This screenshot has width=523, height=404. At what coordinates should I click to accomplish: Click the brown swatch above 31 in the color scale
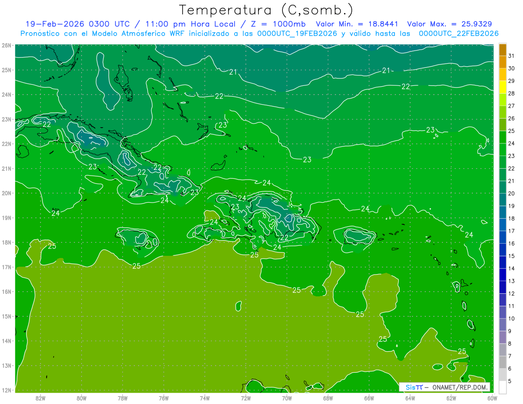(503, 50)
